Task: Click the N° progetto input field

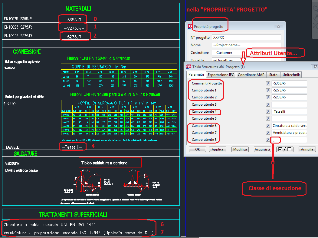Action: point(246,38)
